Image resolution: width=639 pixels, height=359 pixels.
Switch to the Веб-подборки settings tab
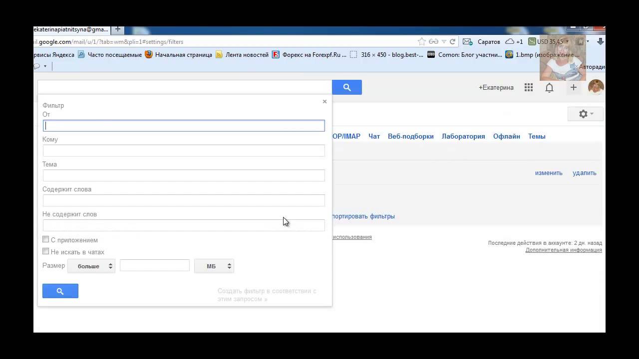pyautogui.click(x=410, y=136)
